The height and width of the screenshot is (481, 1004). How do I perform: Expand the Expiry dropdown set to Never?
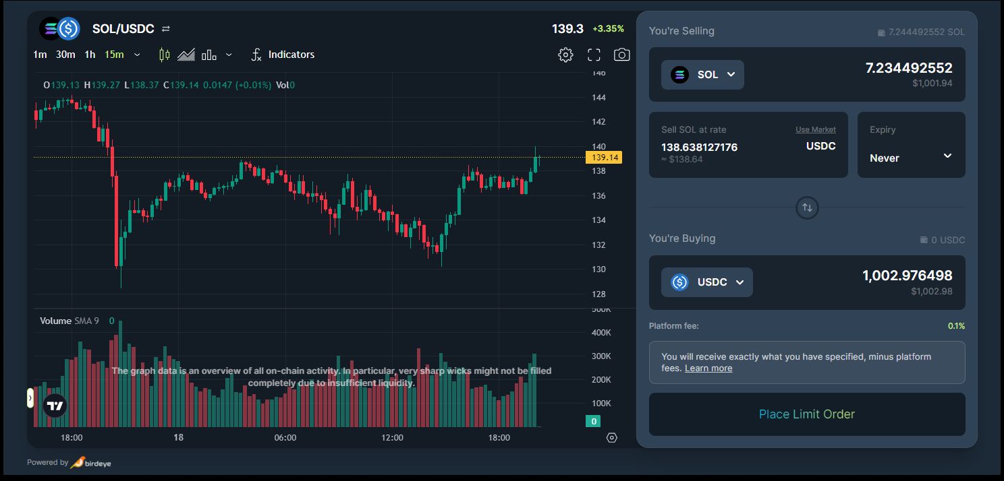coord(911,157)
